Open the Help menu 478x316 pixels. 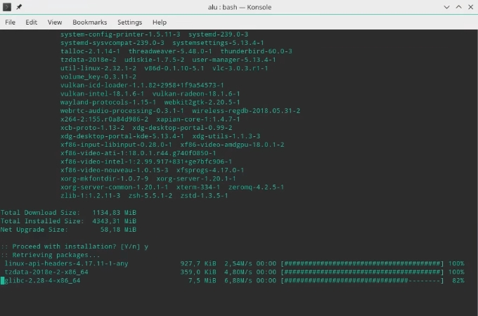tap(160, 22)
